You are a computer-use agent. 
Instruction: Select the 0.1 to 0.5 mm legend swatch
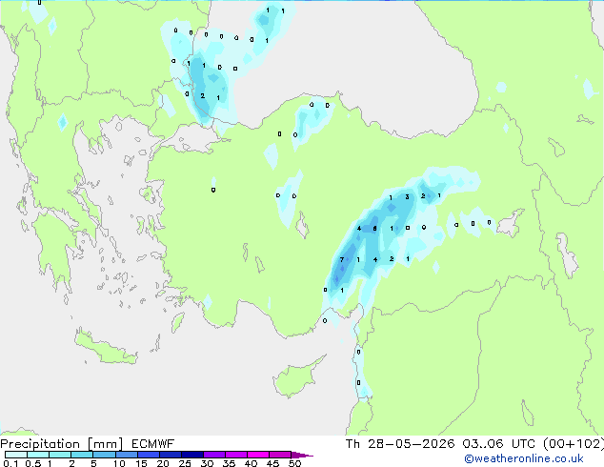click(16, 455)
